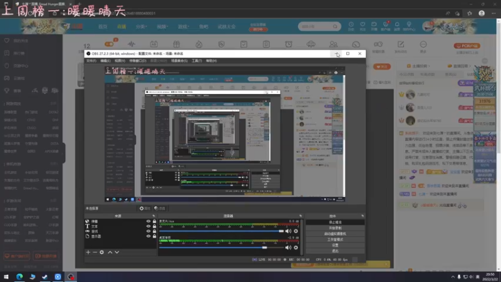This screenshot has width=501, height=282.
Task: Adjust the desktop audio volume slider
Action: pos(221,248)
